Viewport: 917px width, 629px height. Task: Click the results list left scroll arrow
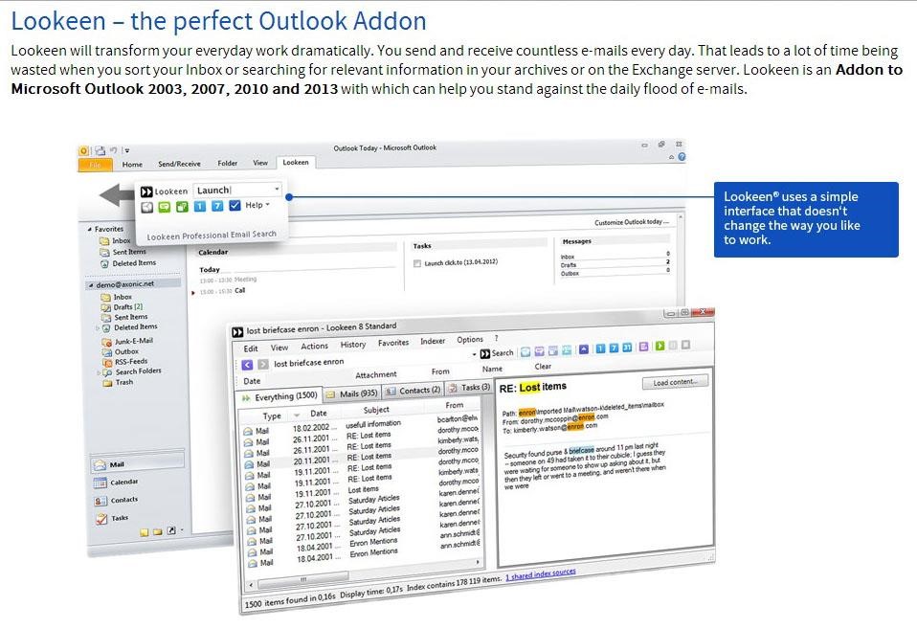[x=251, y=585]
